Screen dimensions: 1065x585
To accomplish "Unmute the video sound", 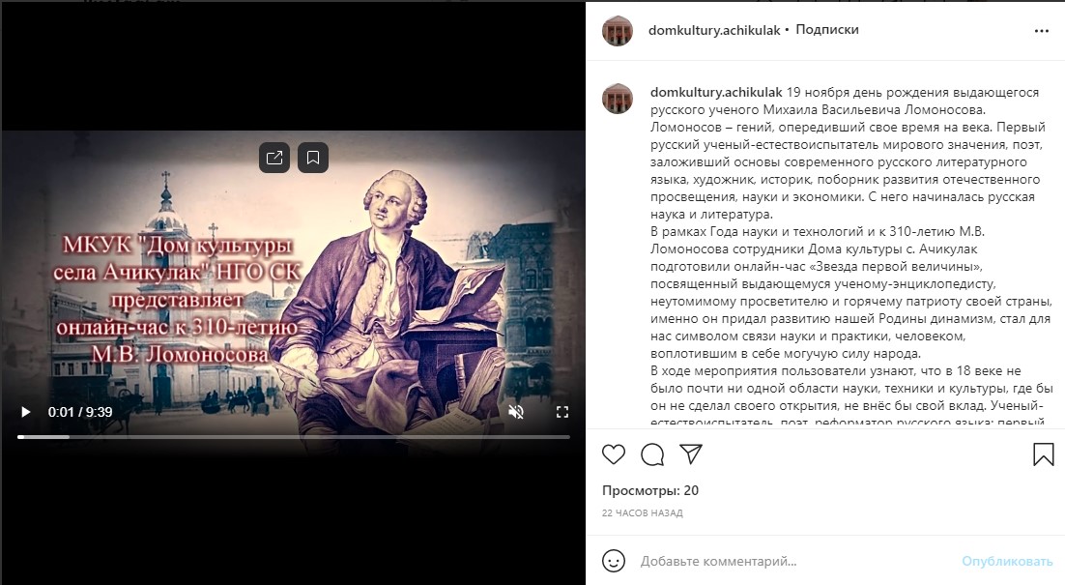I will point(516,412).
